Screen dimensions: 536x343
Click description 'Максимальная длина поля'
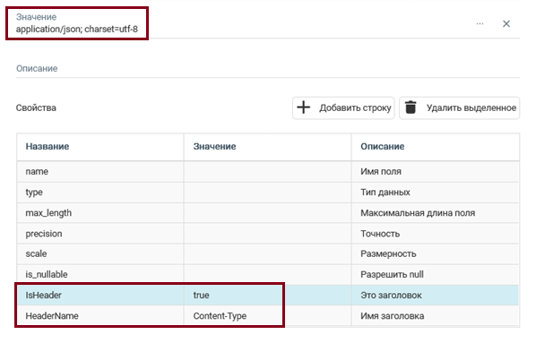[x=418, y=213]
